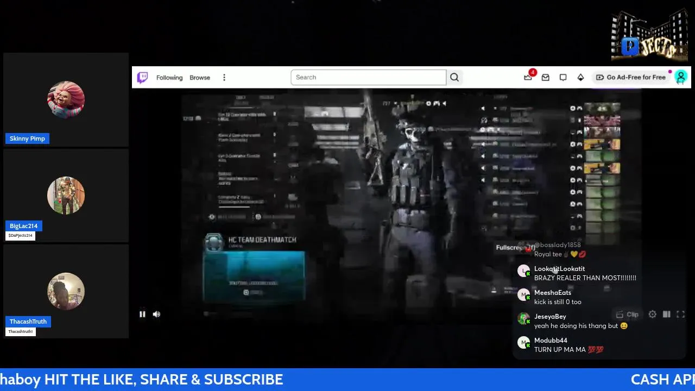This screenshot has width=695, height=391.
Task: Click the magnifying glass search button
Action: pos(454,77)
